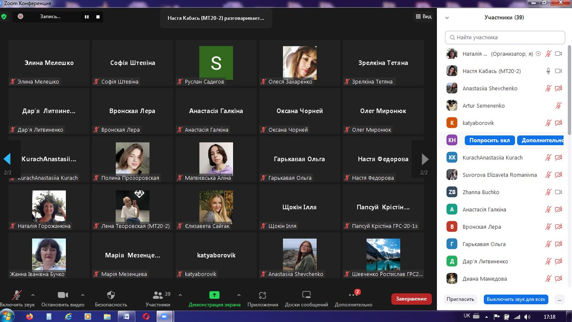Screen dimensions: 572x322
Task: Go to previous gallery page arrow
Action: 7,159
